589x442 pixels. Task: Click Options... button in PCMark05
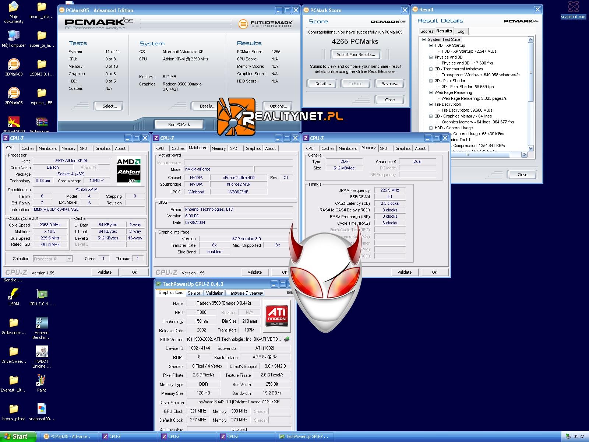pos(278,106)
